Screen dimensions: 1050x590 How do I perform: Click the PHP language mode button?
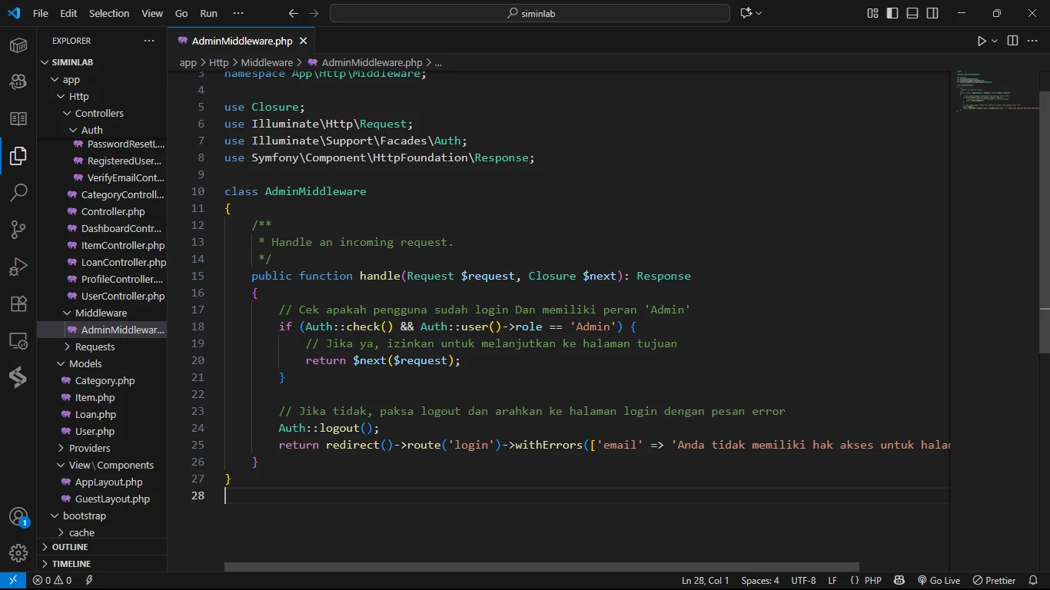(x=872, y=581)
